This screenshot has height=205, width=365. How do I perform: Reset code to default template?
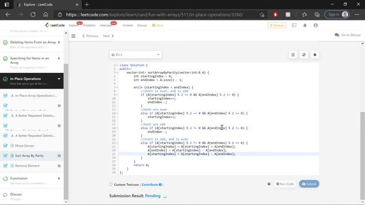(304, 55)
